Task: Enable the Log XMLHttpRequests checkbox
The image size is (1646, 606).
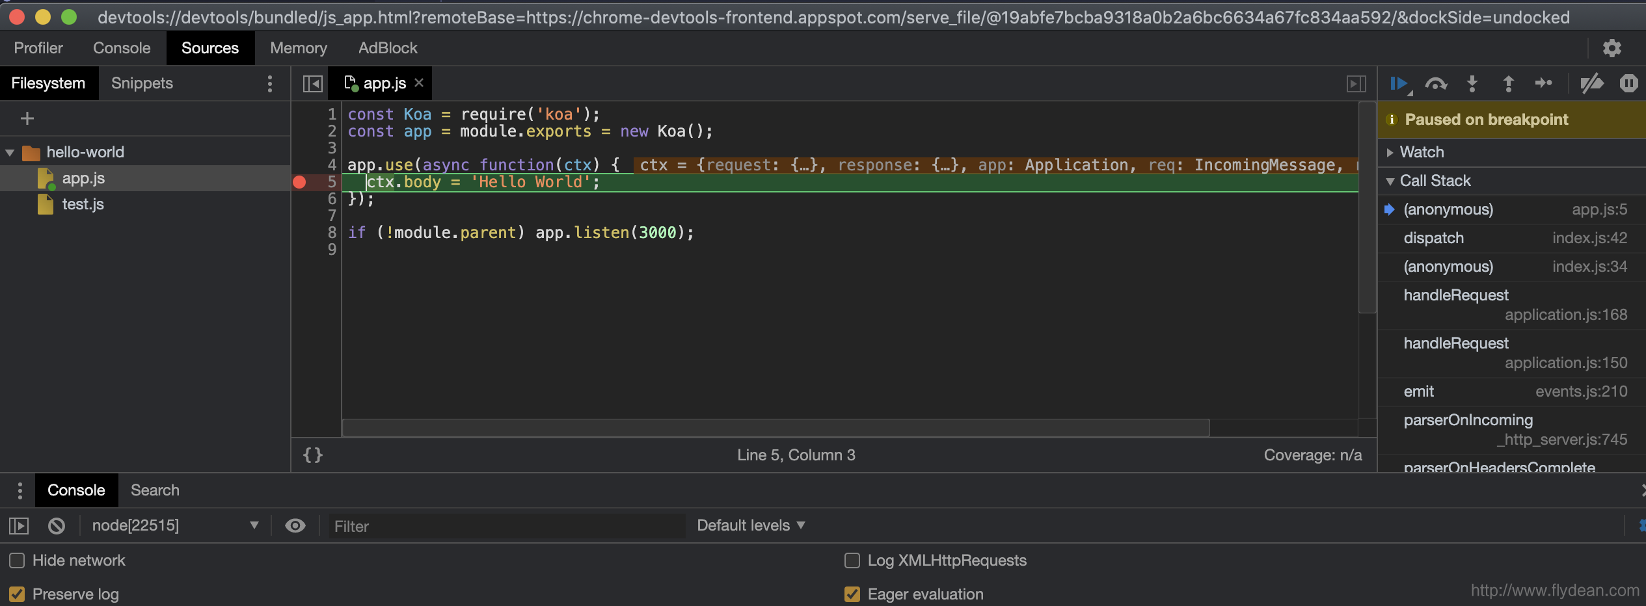Action: pyautogui.click(x=853, y=560)
